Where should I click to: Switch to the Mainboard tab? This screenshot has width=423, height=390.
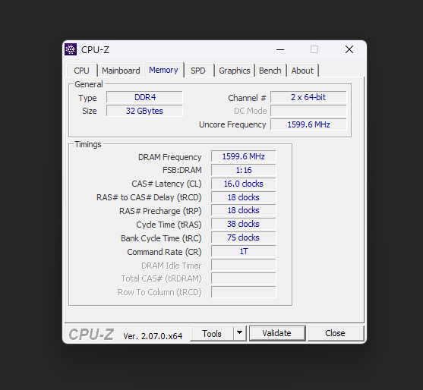pos(121,71)
